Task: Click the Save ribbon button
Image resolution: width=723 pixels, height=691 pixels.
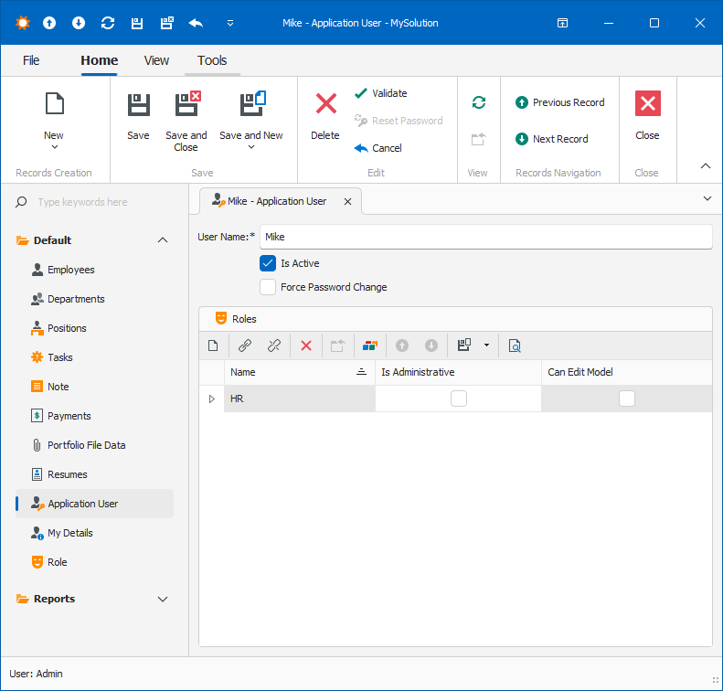Action: point(138,116)
